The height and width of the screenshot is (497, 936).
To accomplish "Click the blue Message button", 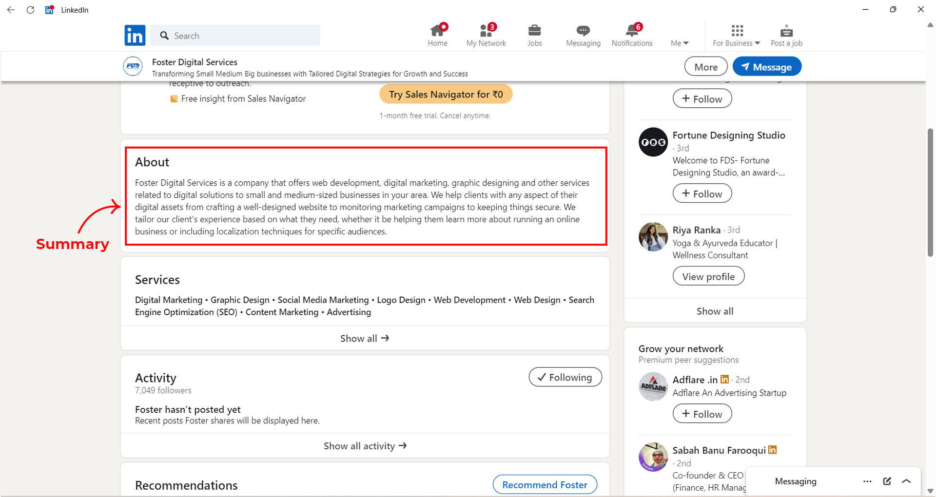I will (x=767, y=67).
